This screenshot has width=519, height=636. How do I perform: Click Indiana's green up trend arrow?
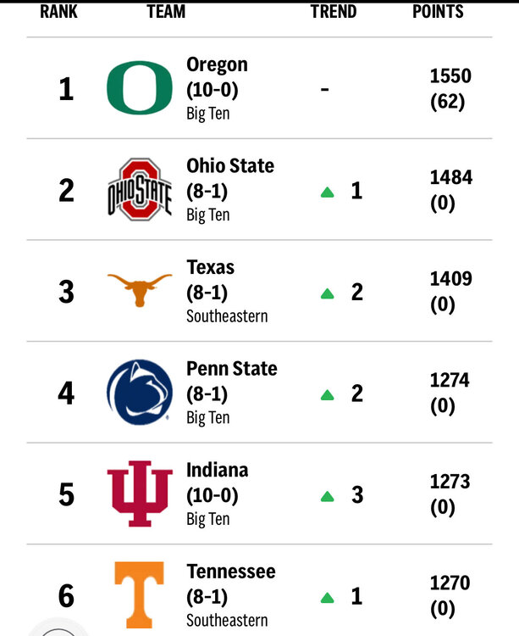point(328,496)
